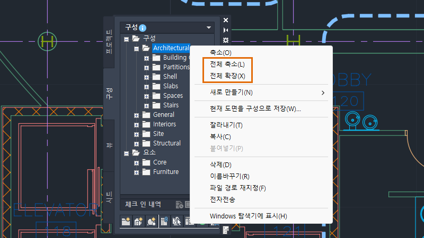Open the 새로 만들기(N) submenu
This screenshot has width=424, height=238.
pos(261,93)
